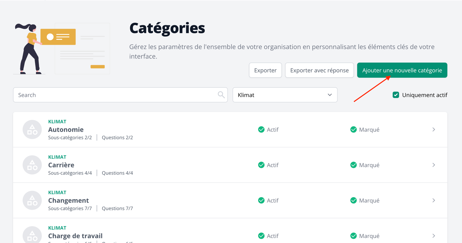Click the Ajouter une nouvelle catégorie button
The height and width of the screenshot is (243, 462).
(402, 70)
